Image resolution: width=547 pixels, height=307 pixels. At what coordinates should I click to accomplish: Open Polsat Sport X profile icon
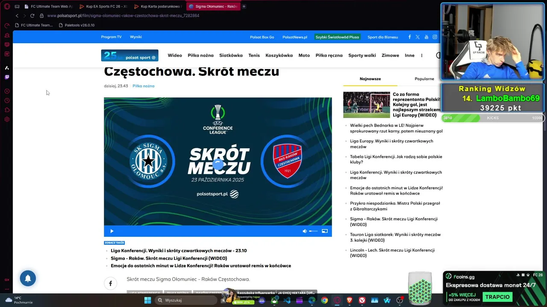[418, 37]
